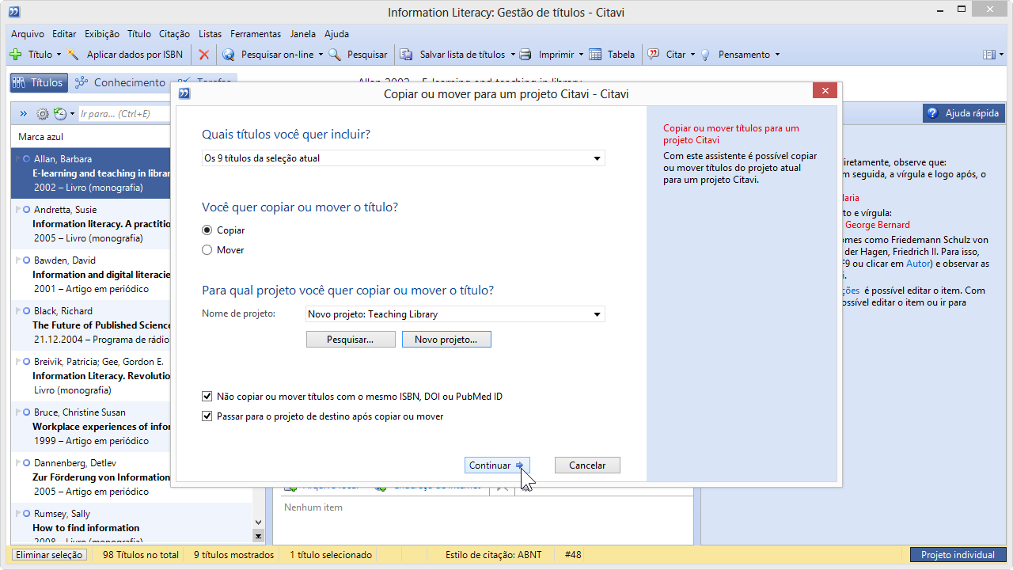The height and width of the screenshot is (570, 1013).
Task: Click the Projeto individual status button
Action: (958, 555)
